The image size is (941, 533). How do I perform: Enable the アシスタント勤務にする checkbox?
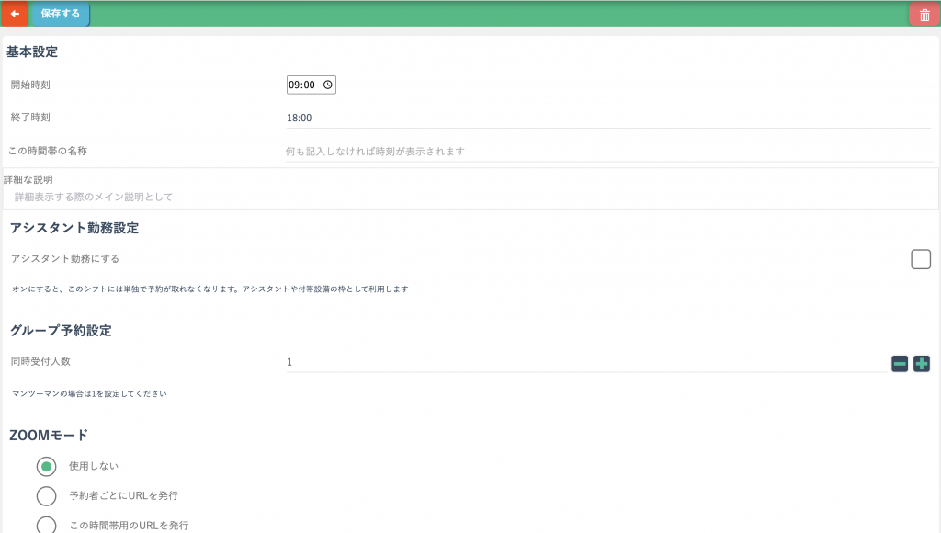click(x=921, y=259)
